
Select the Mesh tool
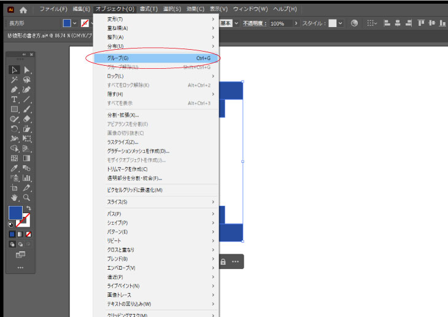(x=14, y=158)
